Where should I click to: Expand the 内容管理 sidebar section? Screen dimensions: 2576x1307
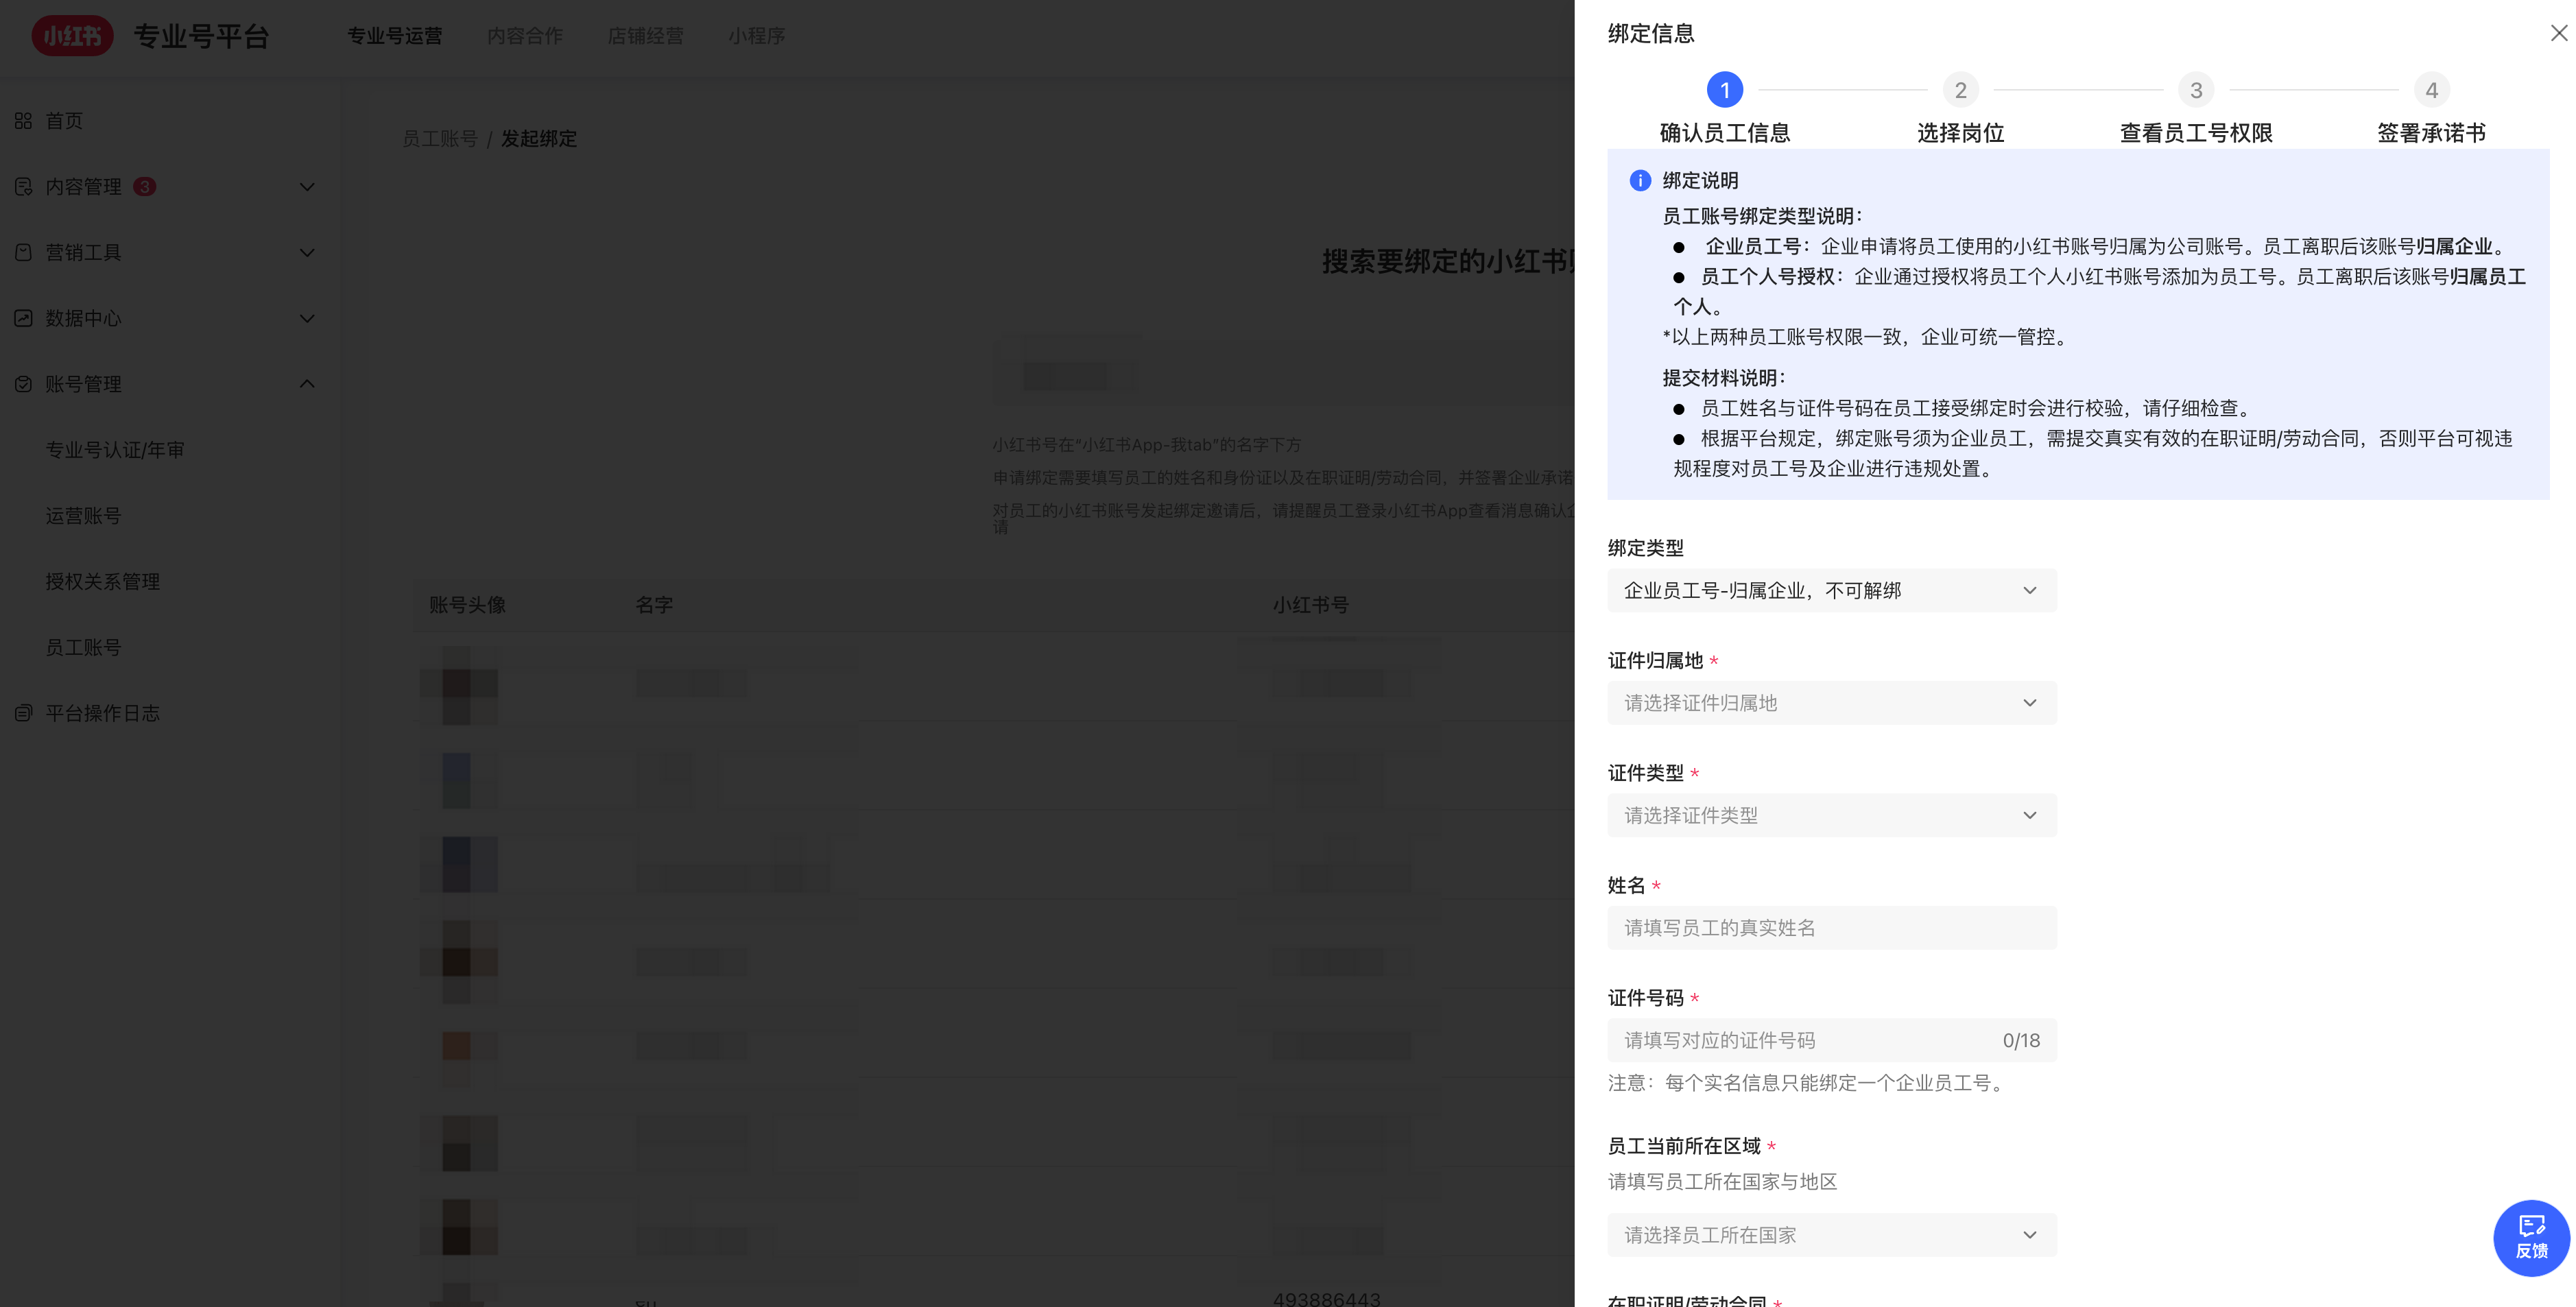click(x=307, y=187)
